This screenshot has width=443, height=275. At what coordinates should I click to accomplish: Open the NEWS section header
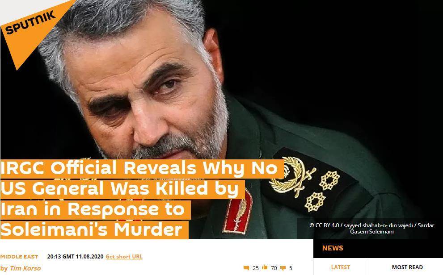click(333, 248)
